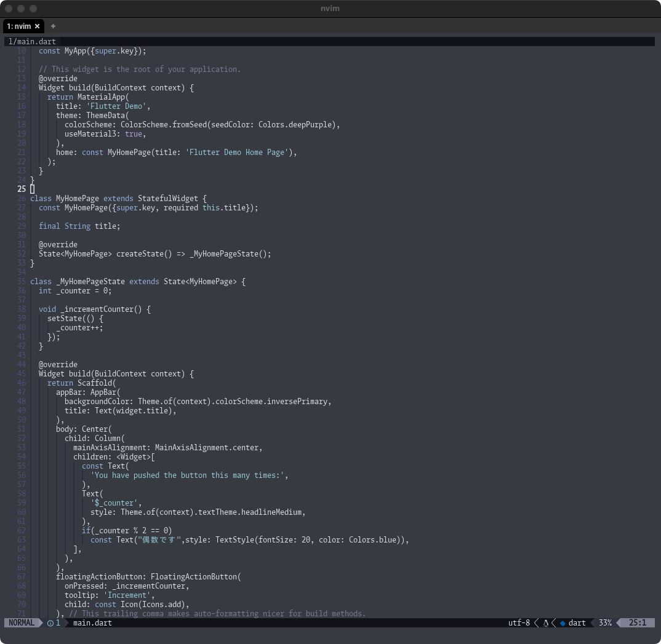661x644 pixels.
Task: Click 'class MyHomePage extends StatefulWidget' line
Action: point(118,199)
